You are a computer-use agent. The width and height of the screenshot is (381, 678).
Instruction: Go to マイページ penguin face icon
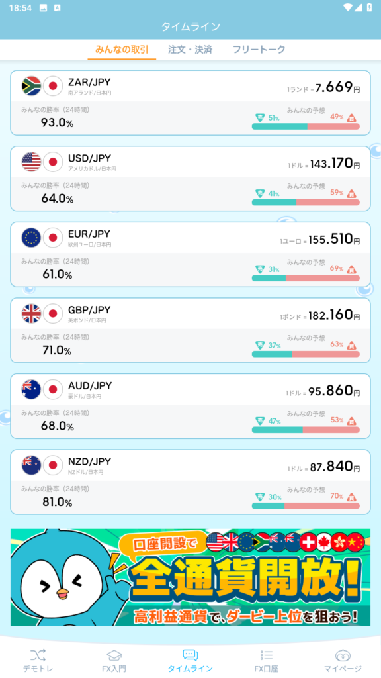point(343,655)
